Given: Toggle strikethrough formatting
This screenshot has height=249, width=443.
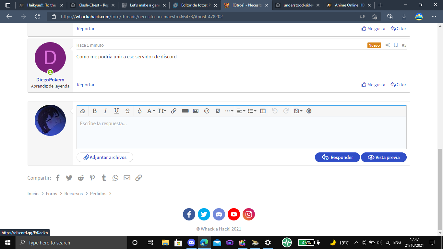Looking at the screenshot, I should (x=128, y=111).
